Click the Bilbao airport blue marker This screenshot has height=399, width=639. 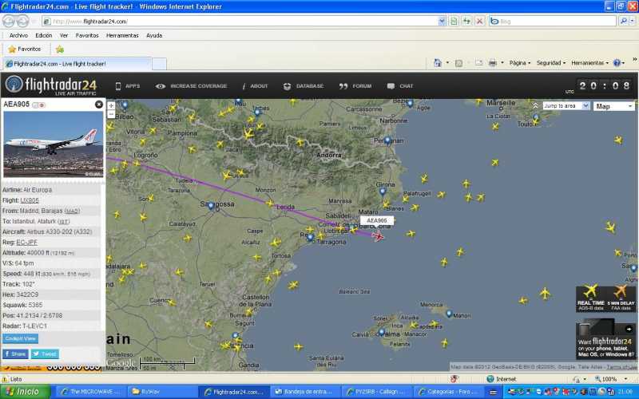(x=125, y=105)
